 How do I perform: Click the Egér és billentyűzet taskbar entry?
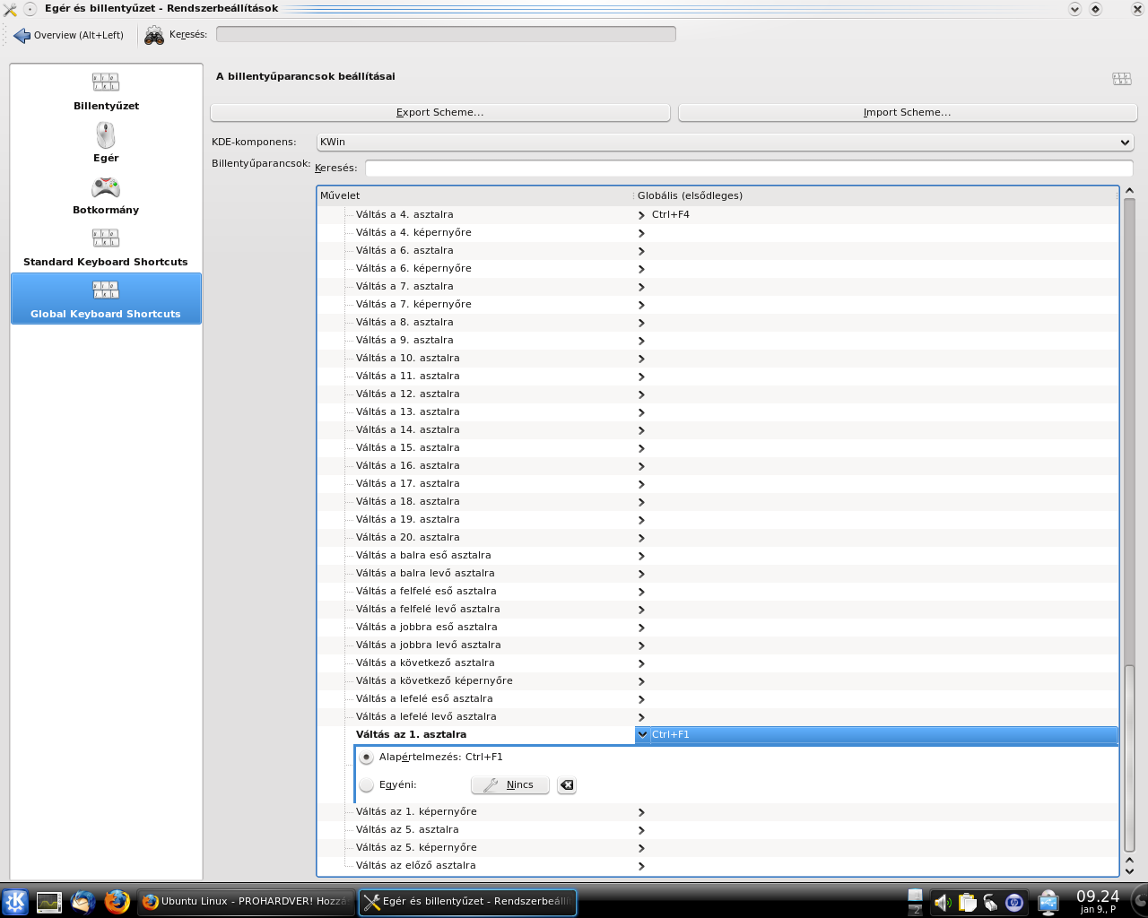coord(467,902)
